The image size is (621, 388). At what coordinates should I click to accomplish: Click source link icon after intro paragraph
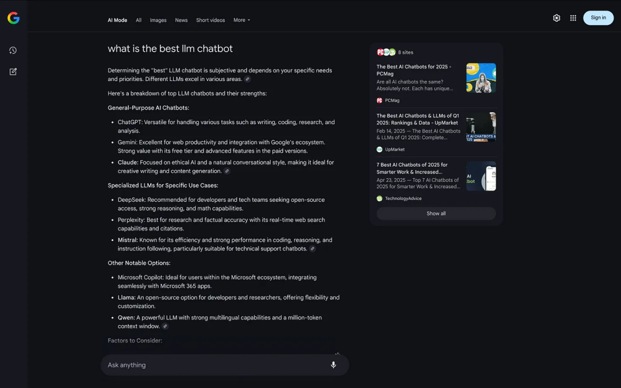(248, 79)
